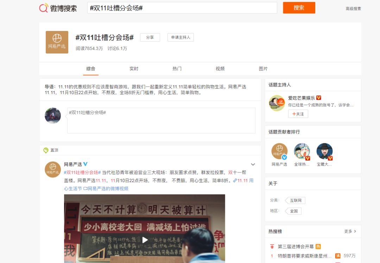
Task: Open the 视频 tab
Action: (x=220, y=69)
